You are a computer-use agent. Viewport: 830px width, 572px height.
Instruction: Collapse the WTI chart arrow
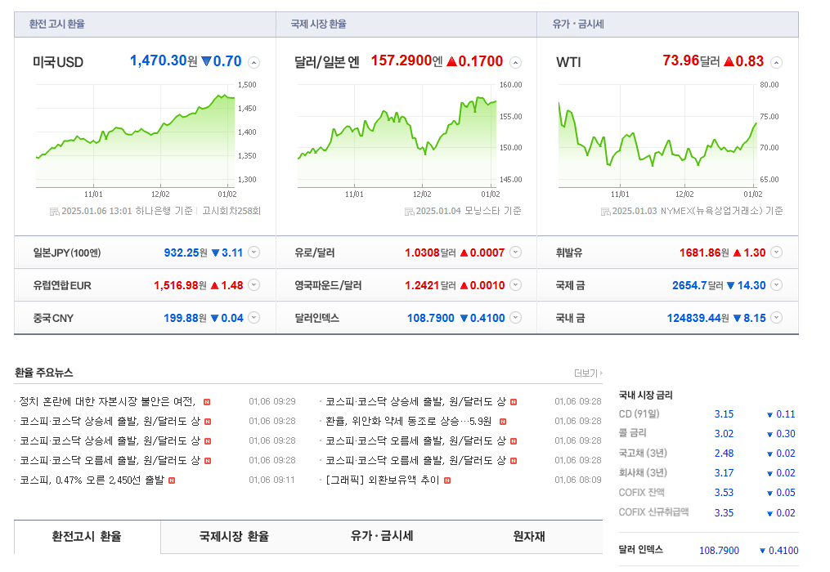[x=776, y=63]
